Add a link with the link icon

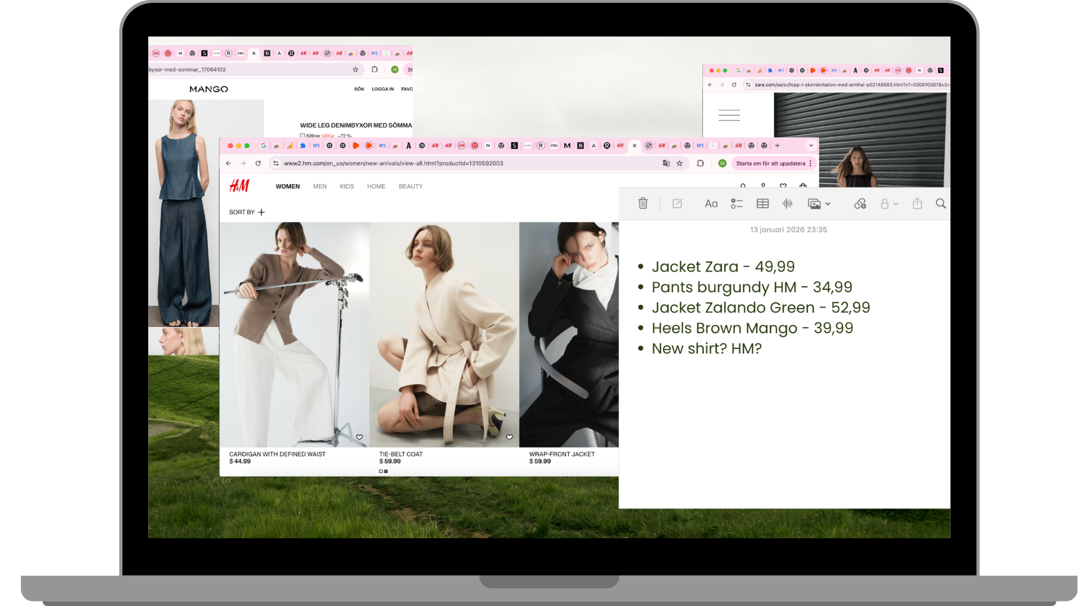pyautogui.click(x=861, y=204)
